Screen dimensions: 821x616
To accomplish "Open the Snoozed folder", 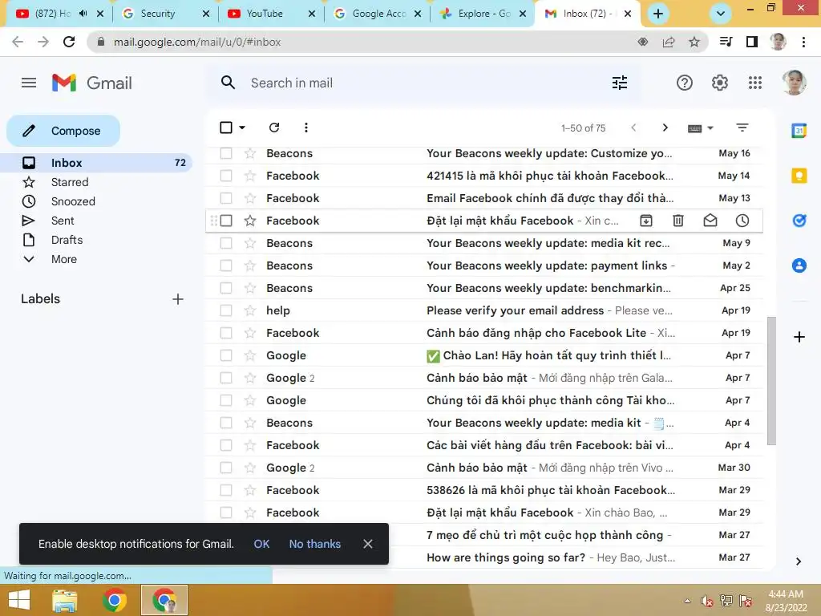I will coord(73,201).
